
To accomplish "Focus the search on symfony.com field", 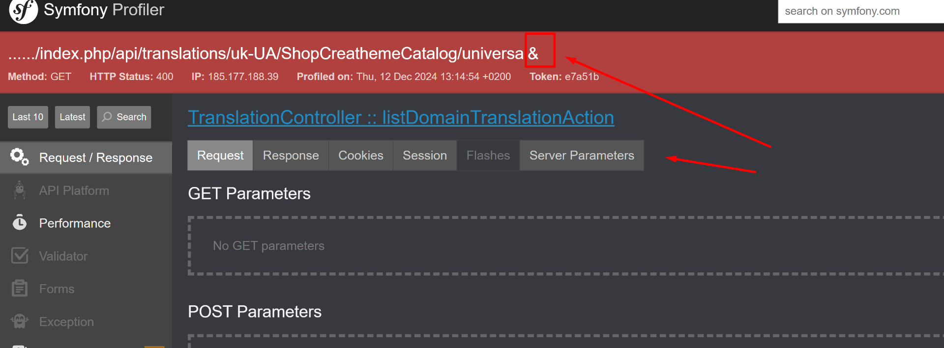I will [860, 11].
